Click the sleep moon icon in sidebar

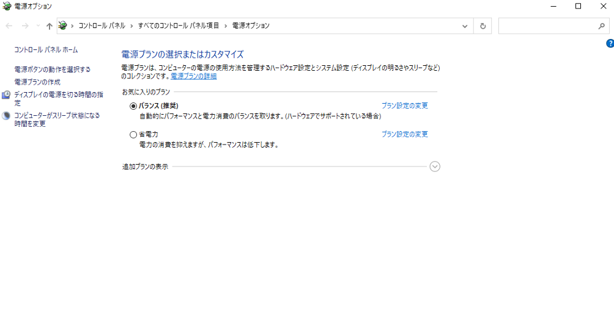tap(6, 115)
